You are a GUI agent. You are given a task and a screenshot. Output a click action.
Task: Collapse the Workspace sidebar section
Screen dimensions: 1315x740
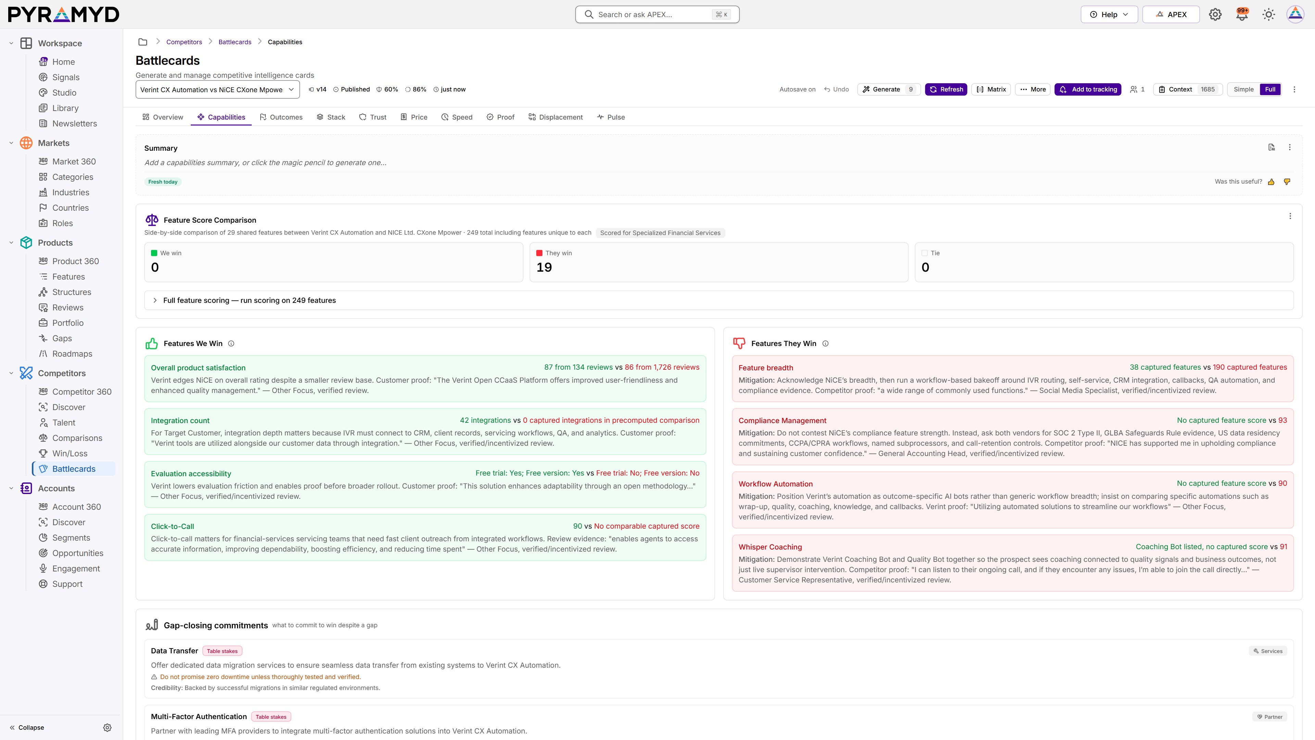[11, 44]
